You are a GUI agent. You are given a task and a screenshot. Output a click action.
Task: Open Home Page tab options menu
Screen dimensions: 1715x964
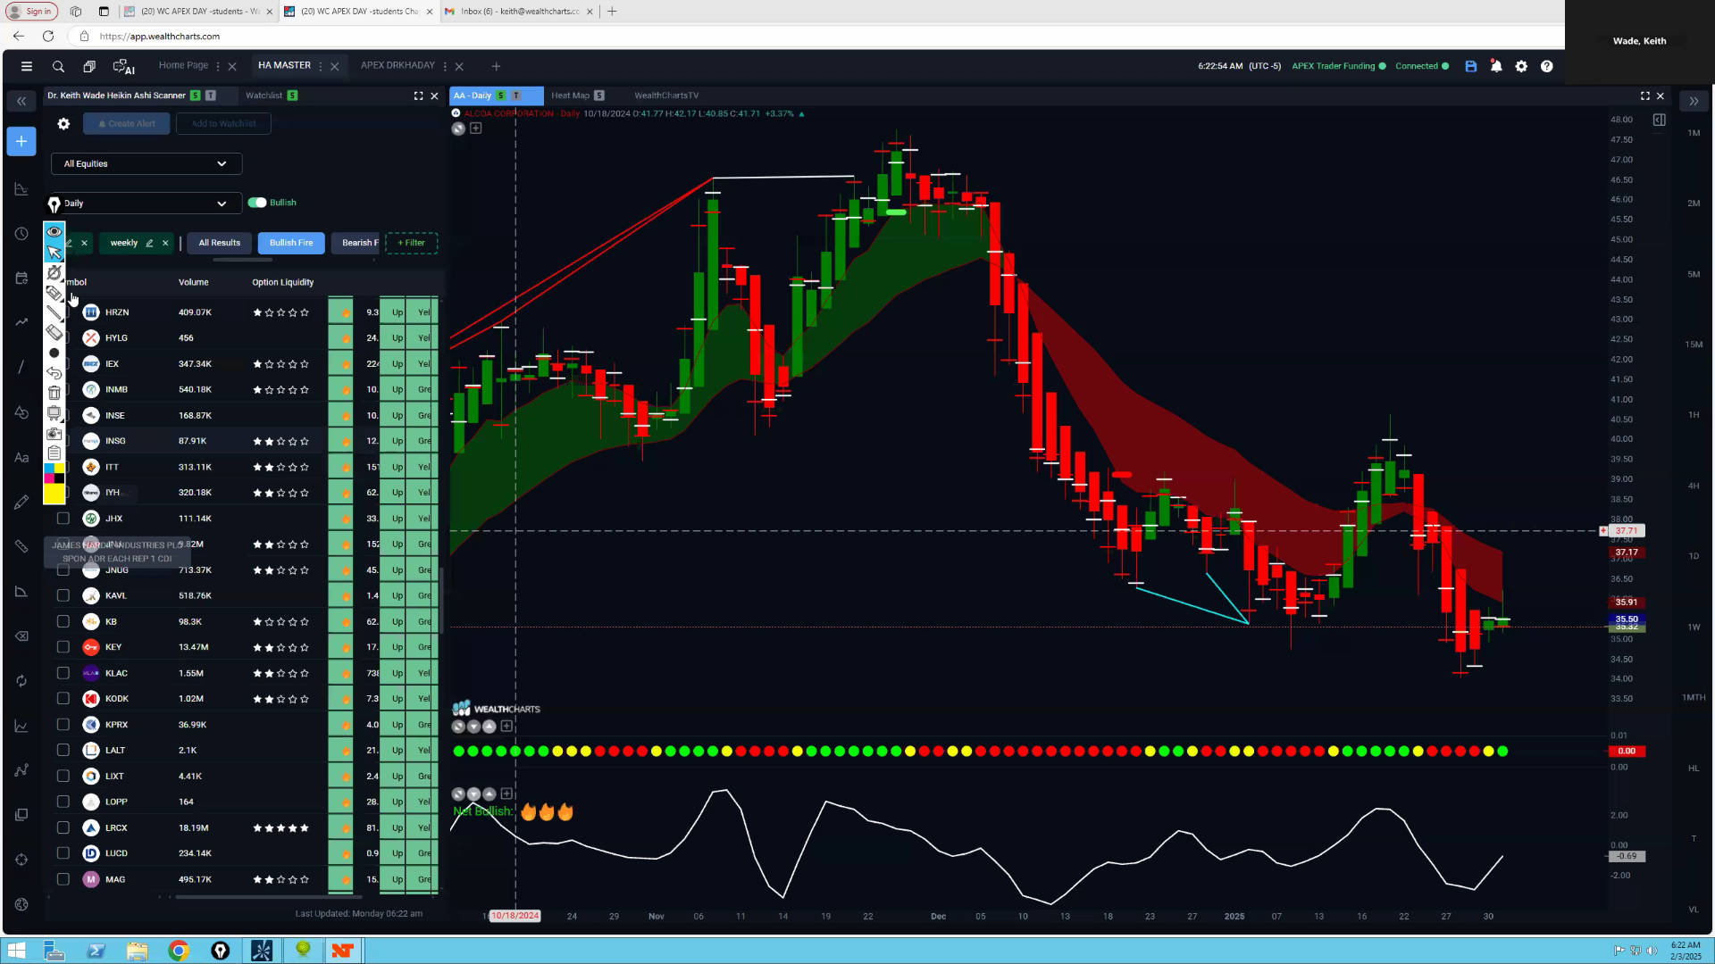tap(218, 66)
